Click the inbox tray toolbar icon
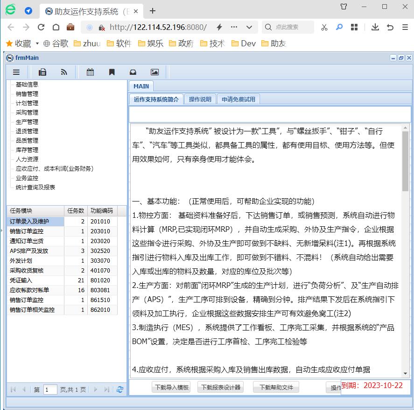 133,72
